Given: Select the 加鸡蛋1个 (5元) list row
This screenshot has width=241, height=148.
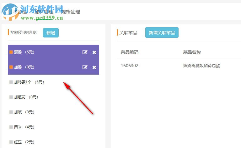Looking at the screenshot, I should [53, 82].
